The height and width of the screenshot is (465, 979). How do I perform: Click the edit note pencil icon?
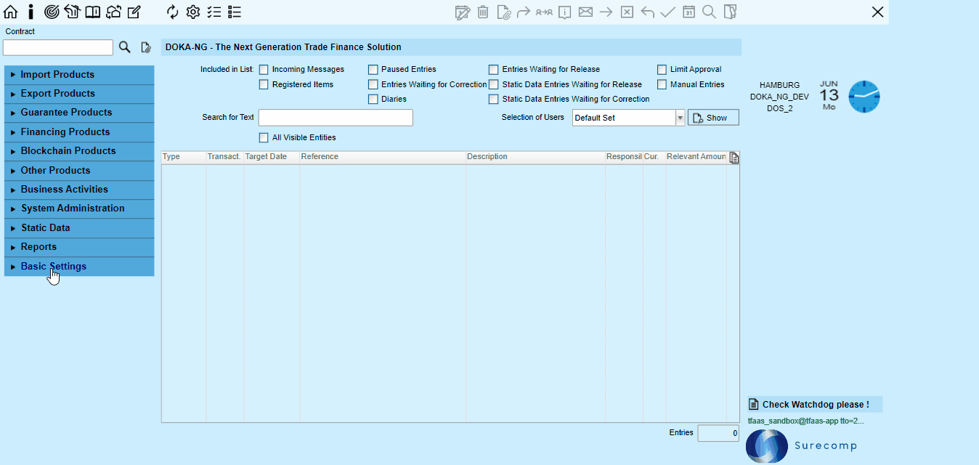click(134, 12)
